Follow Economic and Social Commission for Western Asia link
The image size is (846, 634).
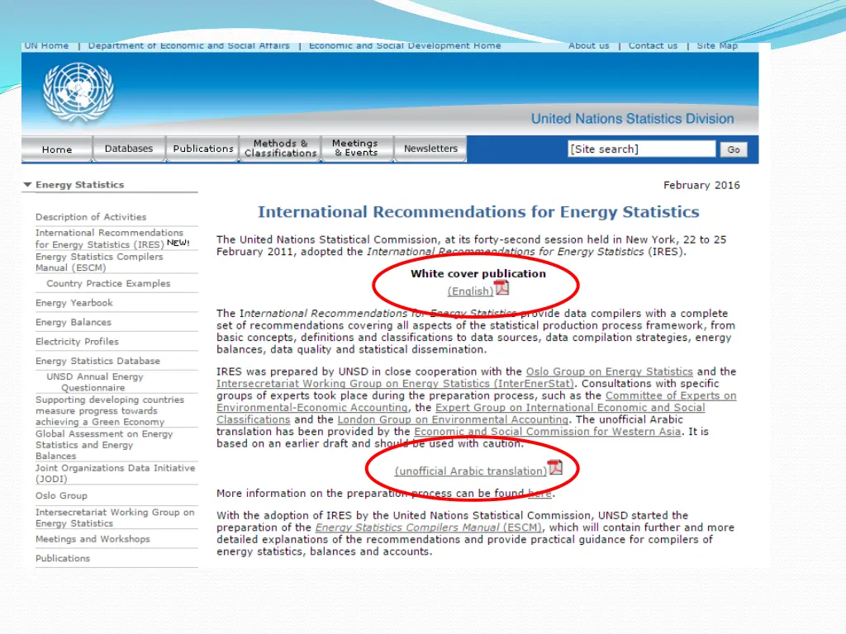(547, 431)
